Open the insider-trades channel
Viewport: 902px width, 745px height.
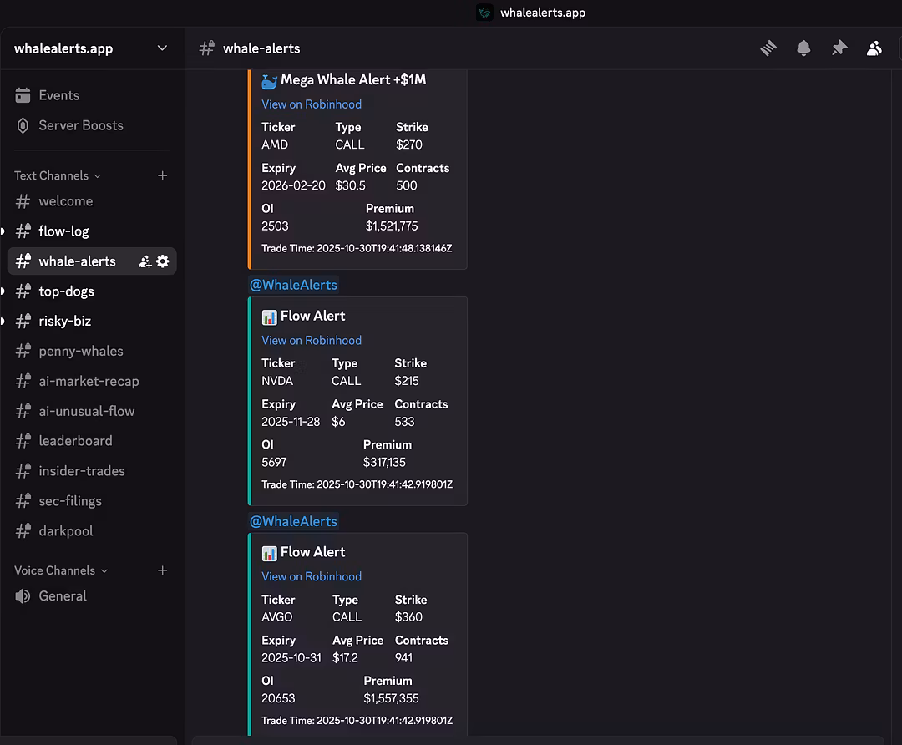[81, 471]
